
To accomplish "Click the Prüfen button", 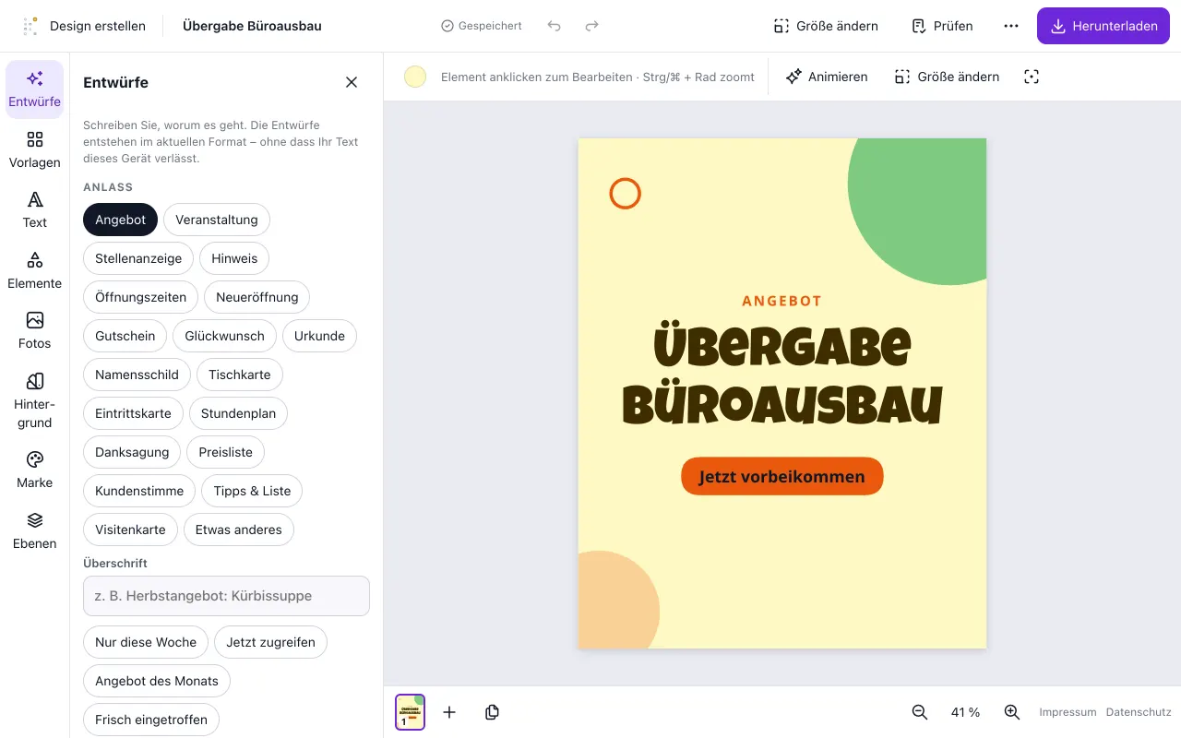I will pos(942,26).
